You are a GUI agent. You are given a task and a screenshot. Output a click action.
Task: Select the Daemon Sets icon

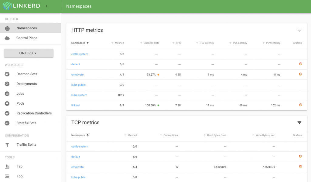(x=7, y=74)
